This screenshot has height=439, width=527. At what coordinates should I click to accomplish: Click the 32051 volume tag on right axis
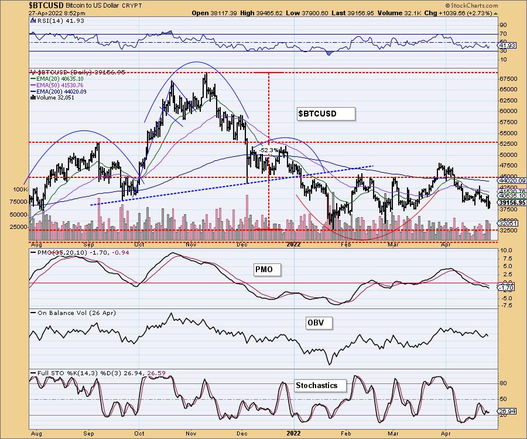508,223
